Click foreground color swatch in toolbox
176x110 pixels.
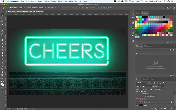(x=2, y=84)
